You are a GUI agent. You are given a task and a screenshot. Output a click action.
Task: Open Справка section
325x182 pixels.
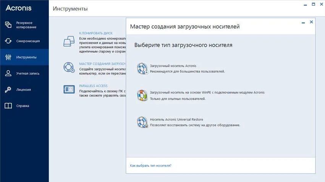click(x=24, y=106)
